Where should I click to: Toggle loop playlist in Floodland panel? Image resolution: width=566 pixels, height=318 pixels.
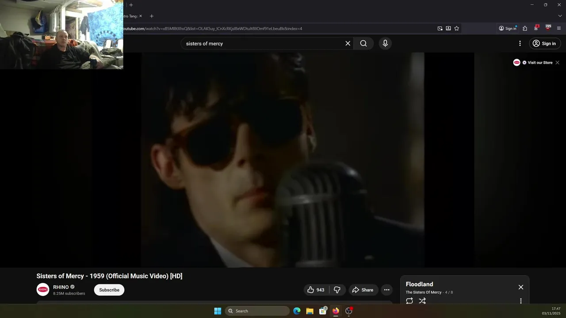409,301
